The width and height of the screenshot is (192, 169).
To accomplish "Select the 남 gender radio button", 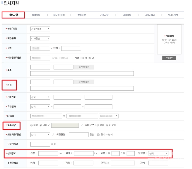I will coord(83,58).
